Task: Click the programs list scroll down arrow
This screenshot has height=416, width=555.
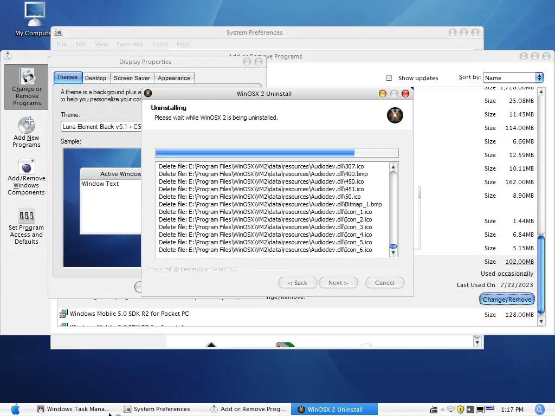Action: (x=541, y=322)
